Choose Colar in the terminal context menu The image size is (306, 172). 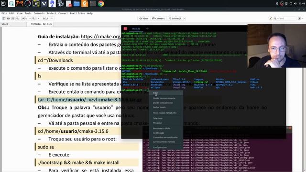tap(166, 93)
